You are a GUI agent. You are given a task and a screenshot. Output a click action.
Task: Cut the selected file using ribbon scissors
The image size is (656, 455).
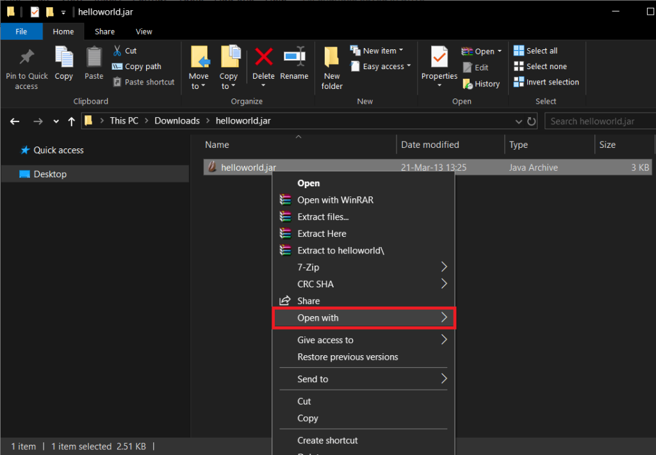125,51
